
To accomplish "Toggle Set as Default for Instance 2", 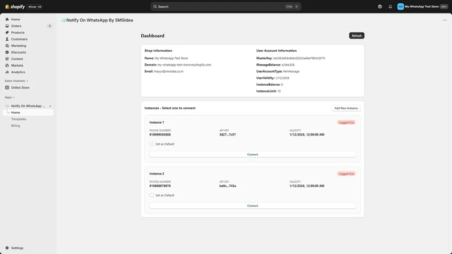I will tap(151, 195).
